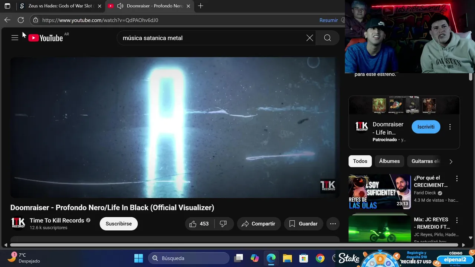Click the browser back arrow
The width and height of the screenshot is (475, 267).
7,20
